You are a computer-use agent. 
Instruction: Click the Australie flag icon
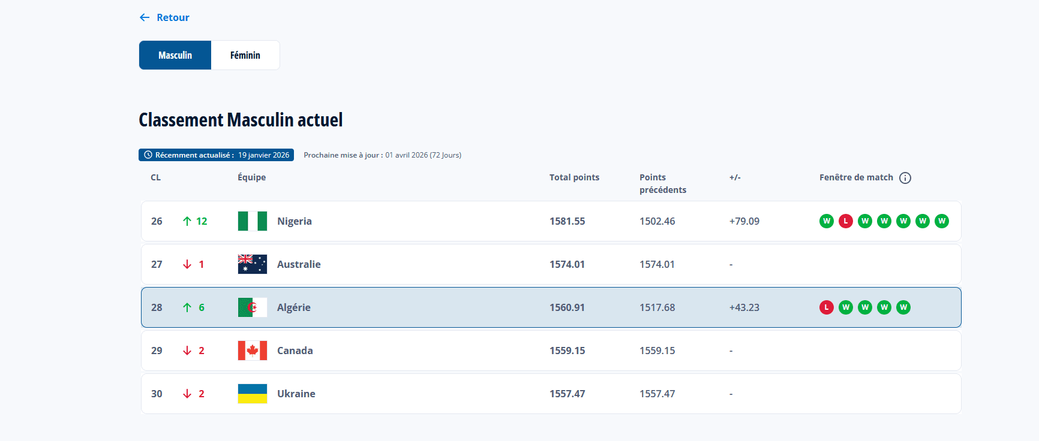click(x=253, y=264)
